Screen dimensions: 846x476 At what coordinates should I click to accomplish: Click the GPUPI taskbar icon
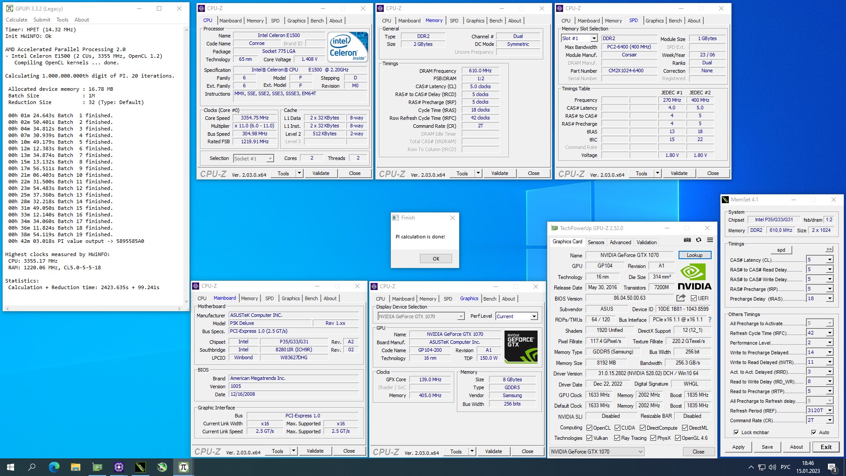(x=183, y=467)
